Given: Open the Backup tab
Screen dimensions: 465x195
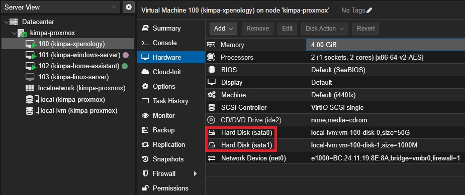Looking at the screenshot, I should [171, 130].
